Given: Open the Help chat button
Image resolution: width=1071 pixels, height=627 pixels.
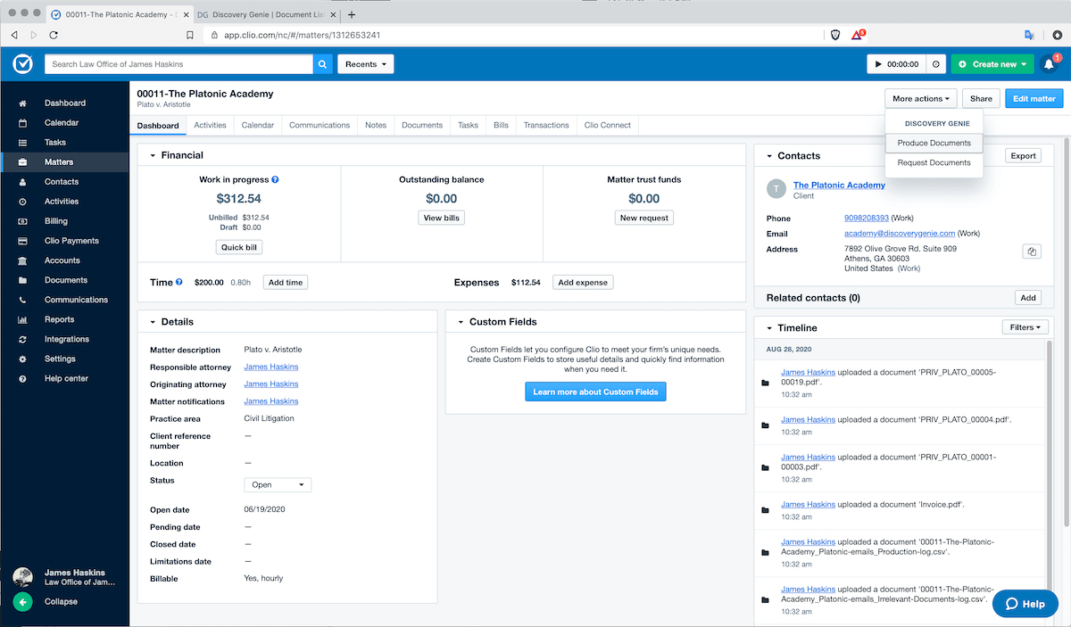Looking at the screenshot, I should point(1025,604).
